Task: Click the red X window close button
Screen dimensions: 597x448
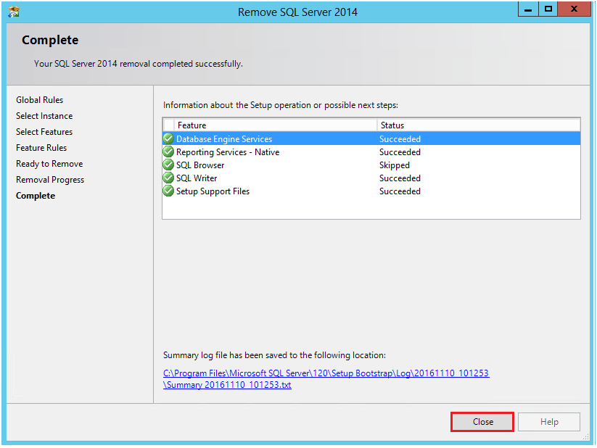Action: click(x=575, y=9)
